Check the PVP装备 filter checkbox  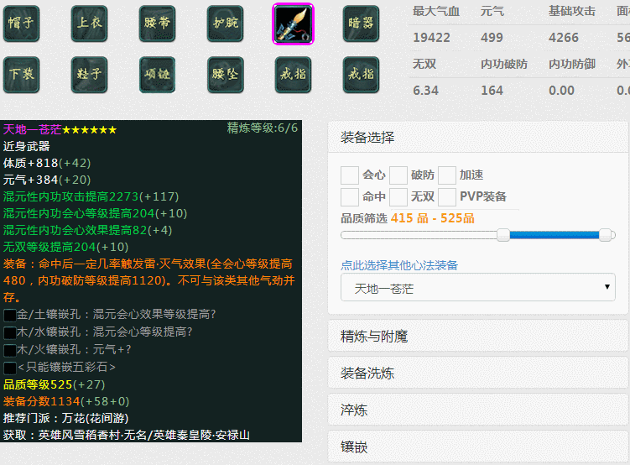point(447,197)
